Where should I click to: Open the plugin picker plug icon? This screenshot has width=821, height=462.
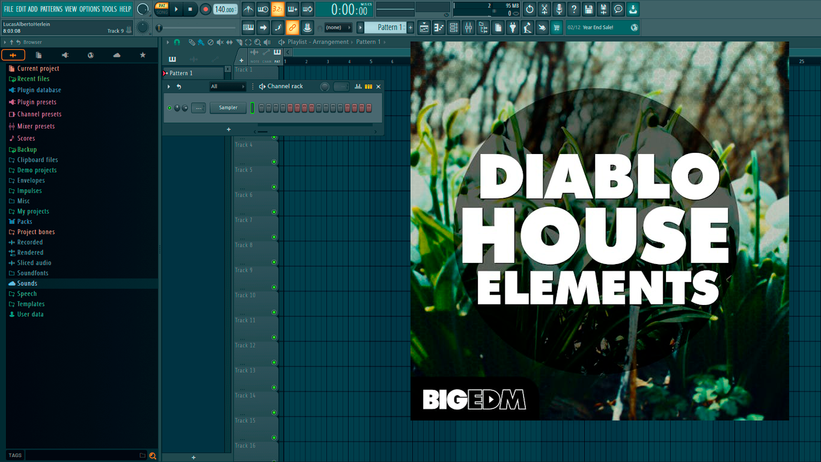[513, 27]
